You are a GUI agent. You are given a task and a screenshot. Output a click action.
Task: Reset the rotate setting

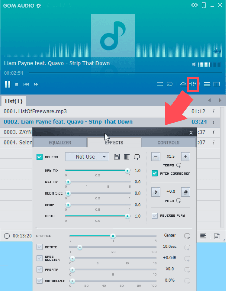pyautogui.click(x=187, y=247)
